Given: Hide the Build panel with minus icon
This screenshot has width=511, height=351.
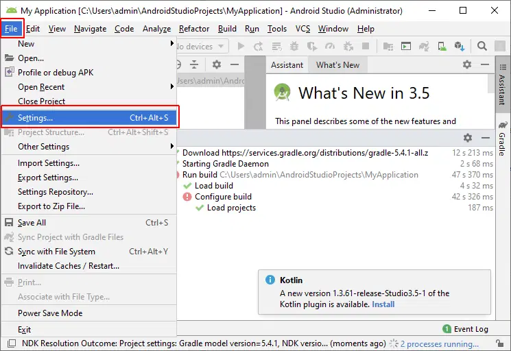Looking at the screenshot, I should pos(486,138).
